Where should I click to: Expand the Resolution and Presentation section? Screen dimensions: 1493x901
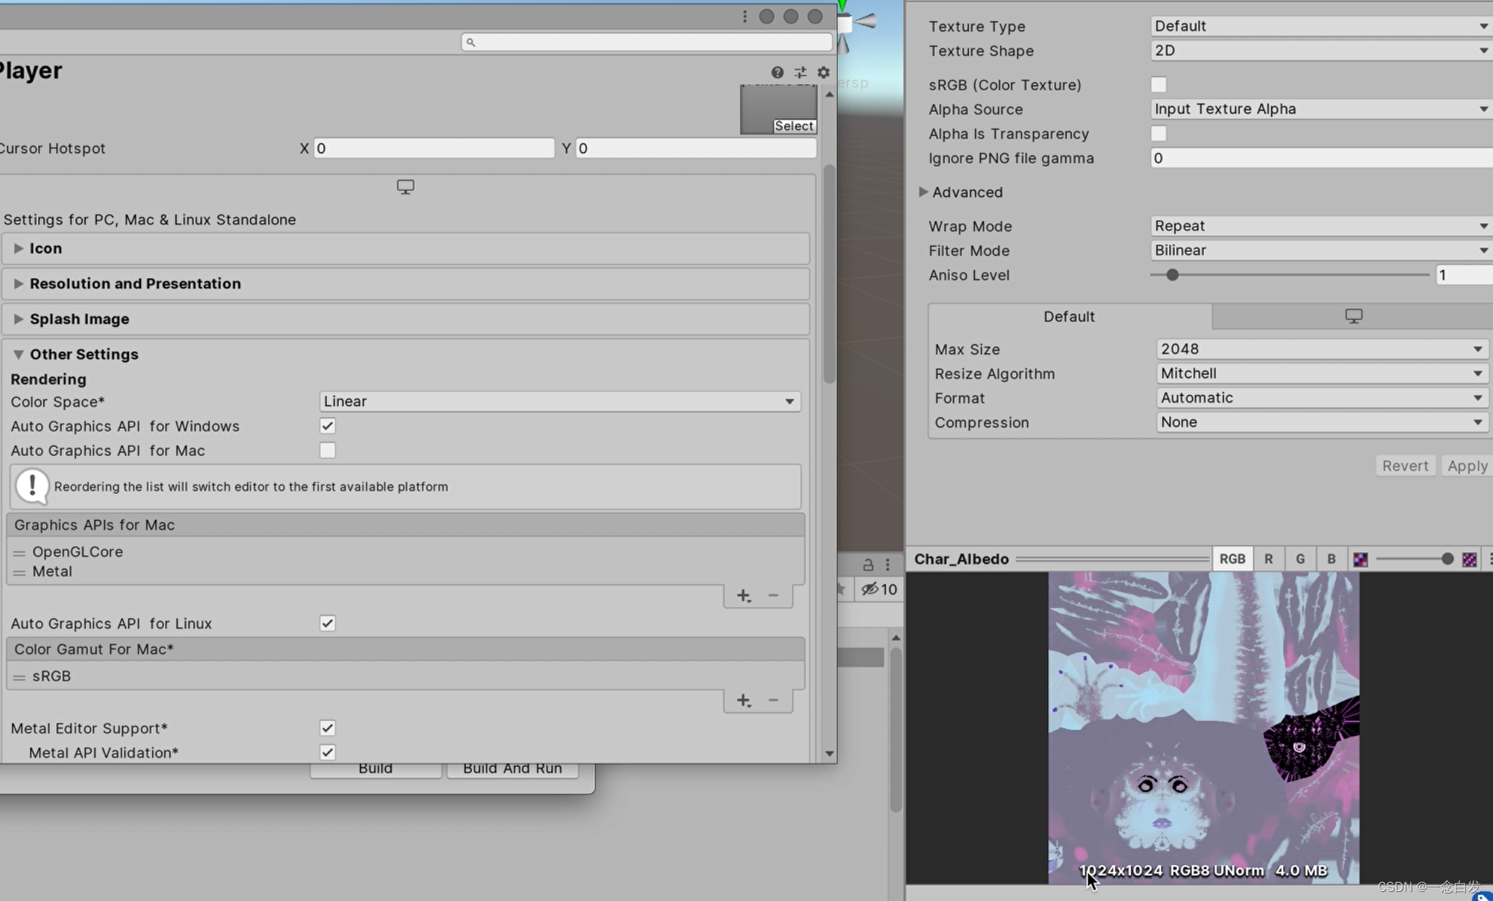(x=136, y=284)
